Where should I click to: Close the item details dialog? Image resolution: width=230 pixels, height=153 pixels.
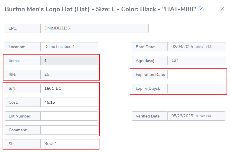point(222,9)
